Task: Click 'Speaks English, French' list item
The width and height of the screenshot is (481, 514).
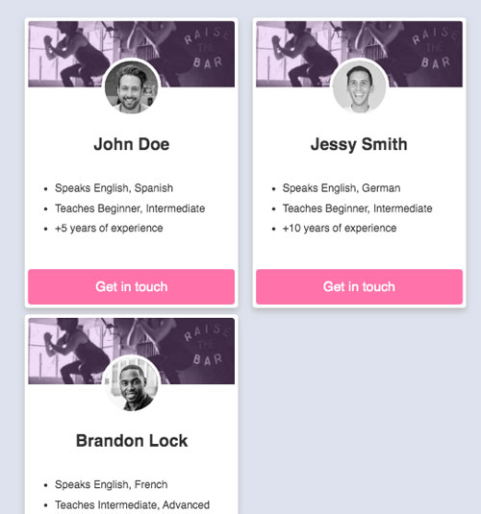Action: click(111, 484)
